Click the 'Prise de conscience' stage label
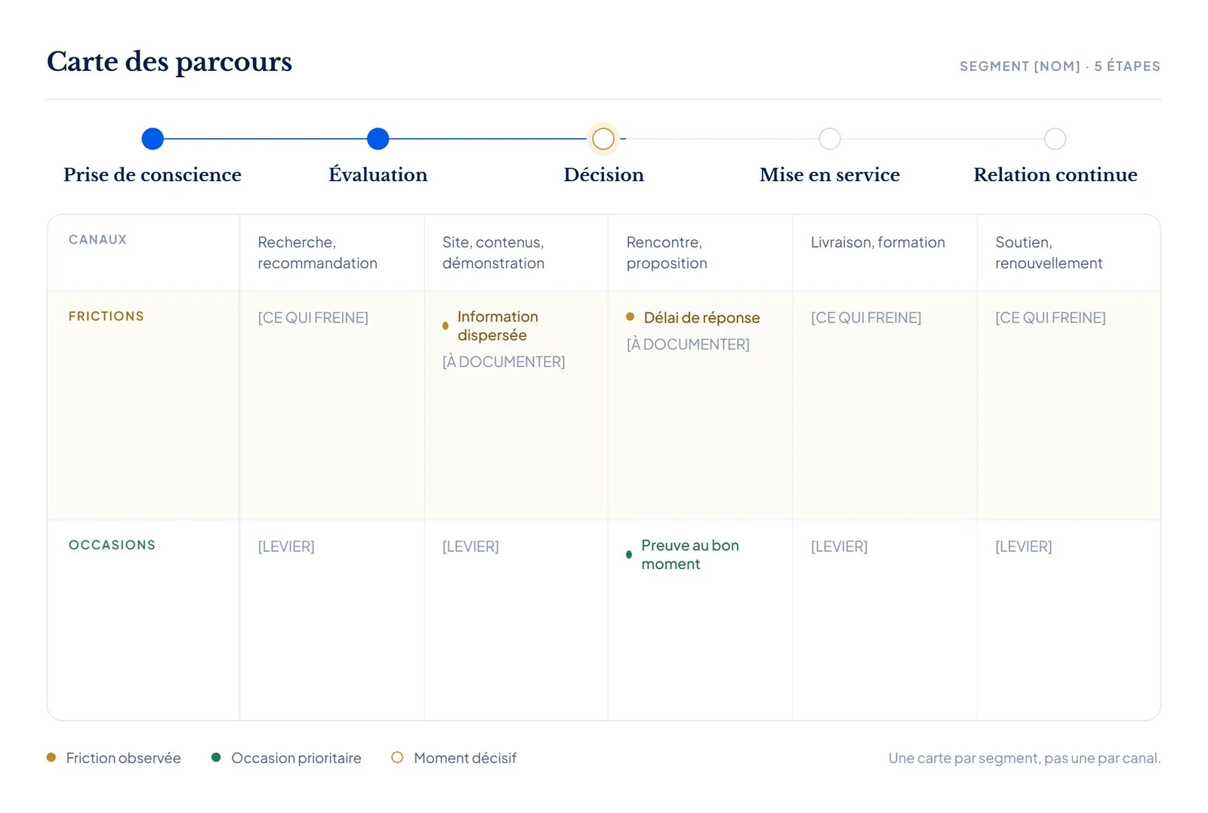1208x813 pixels. click(x=153, y=175)
